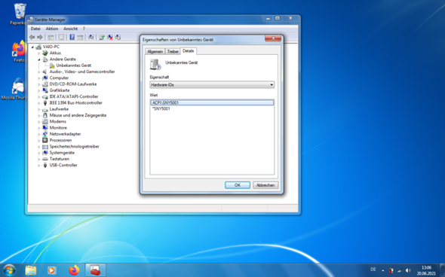Click the DE language indicator
This screenshot has height=277, width=445.
coord(373,269)
